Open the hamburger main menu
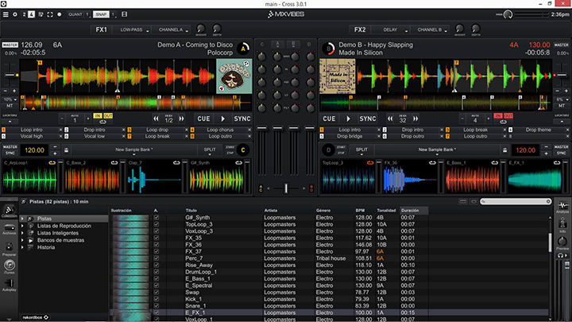Image resolution: width=572 pixels, height=322 pixels. 6,14
